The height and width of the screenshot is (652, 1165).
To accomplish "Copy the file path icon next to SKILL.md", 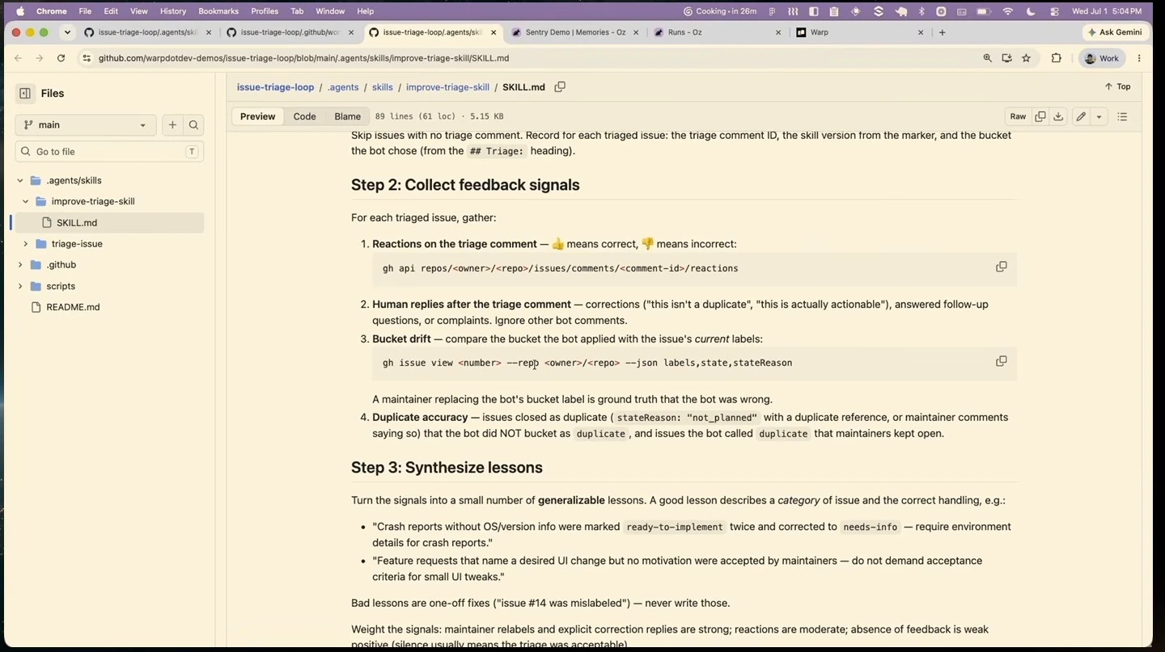I will 560,86.
